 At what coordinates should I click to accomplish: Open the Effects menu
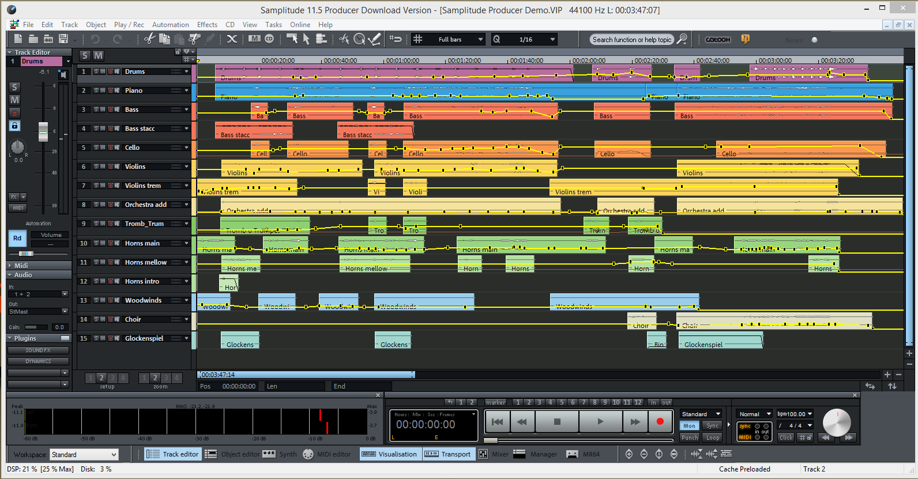[x=207, y=25]
